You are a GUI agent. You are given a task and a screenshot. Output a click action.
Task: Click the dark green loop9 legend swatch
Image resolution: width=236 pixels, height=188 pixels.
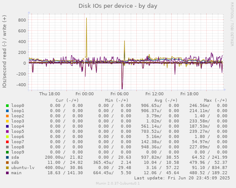click(x=7, y=152)
